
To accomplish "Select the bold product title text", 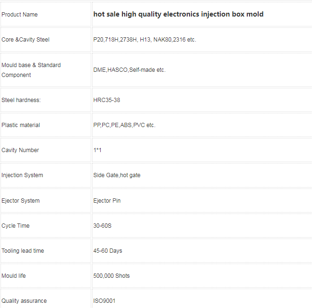I will (x=179, y=14).
